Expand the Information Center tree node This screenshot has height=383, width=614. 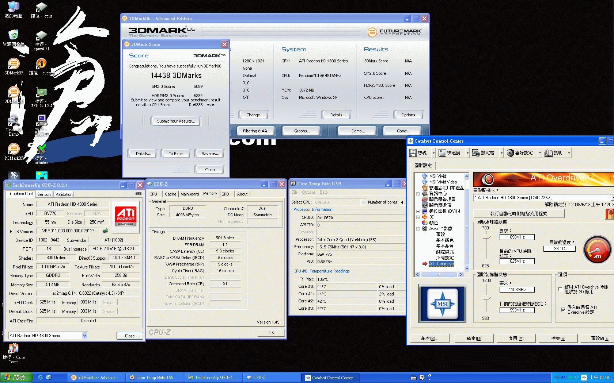[x=418, y=194]
